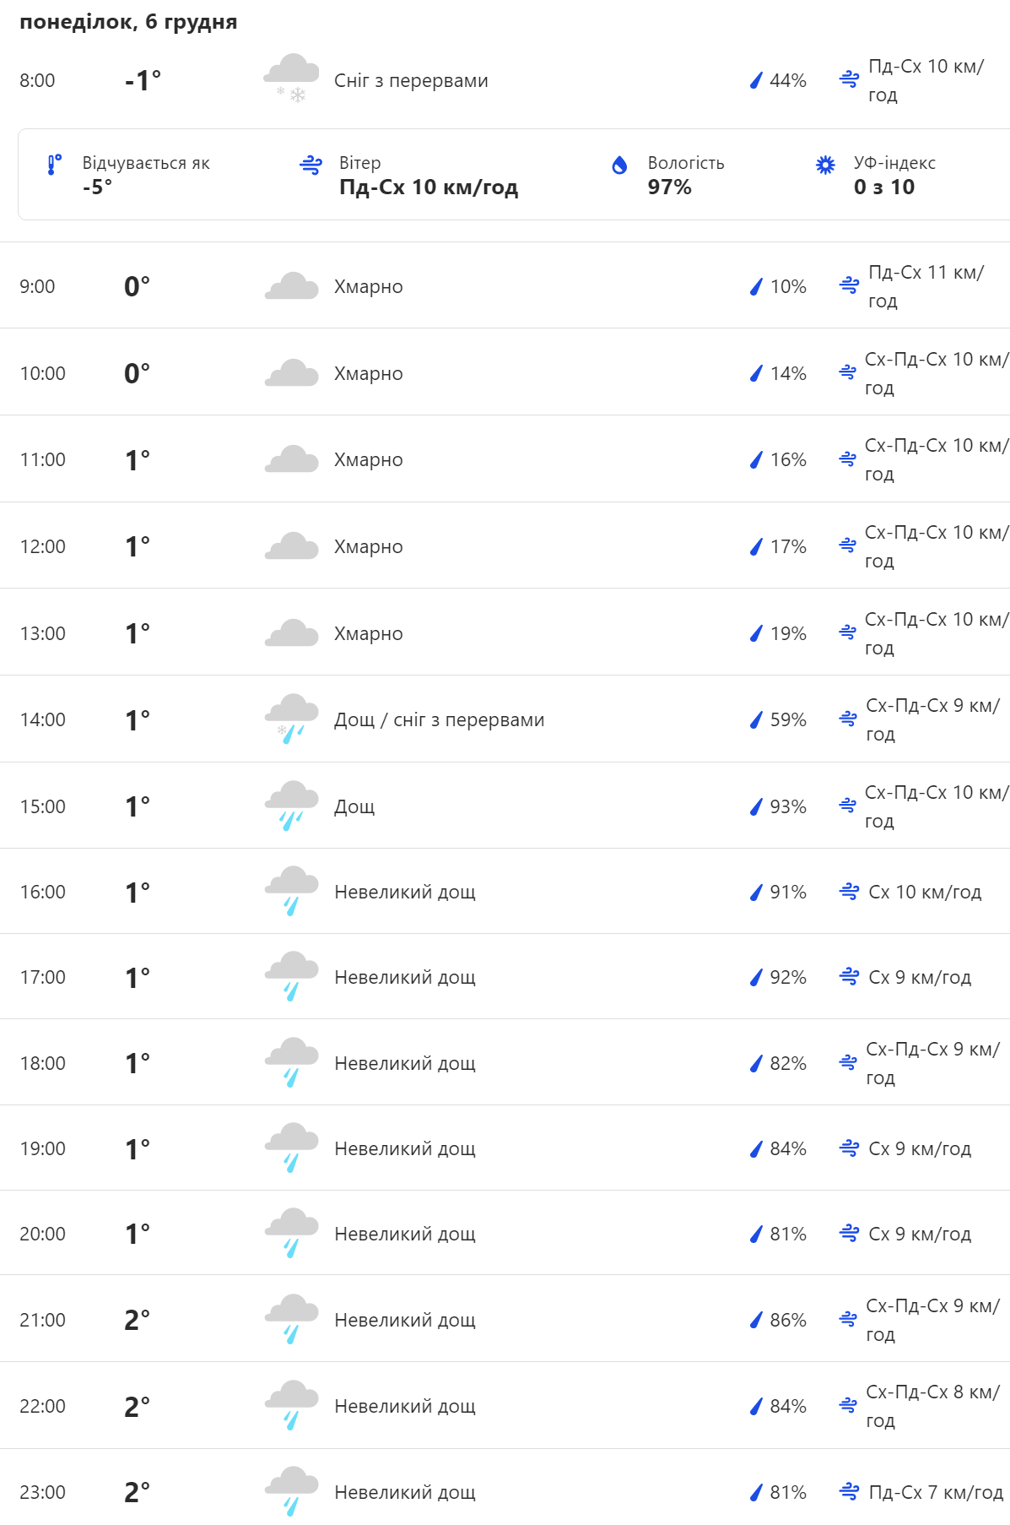Collapse the expanded 8:00 forecast row

click(505, 81)
